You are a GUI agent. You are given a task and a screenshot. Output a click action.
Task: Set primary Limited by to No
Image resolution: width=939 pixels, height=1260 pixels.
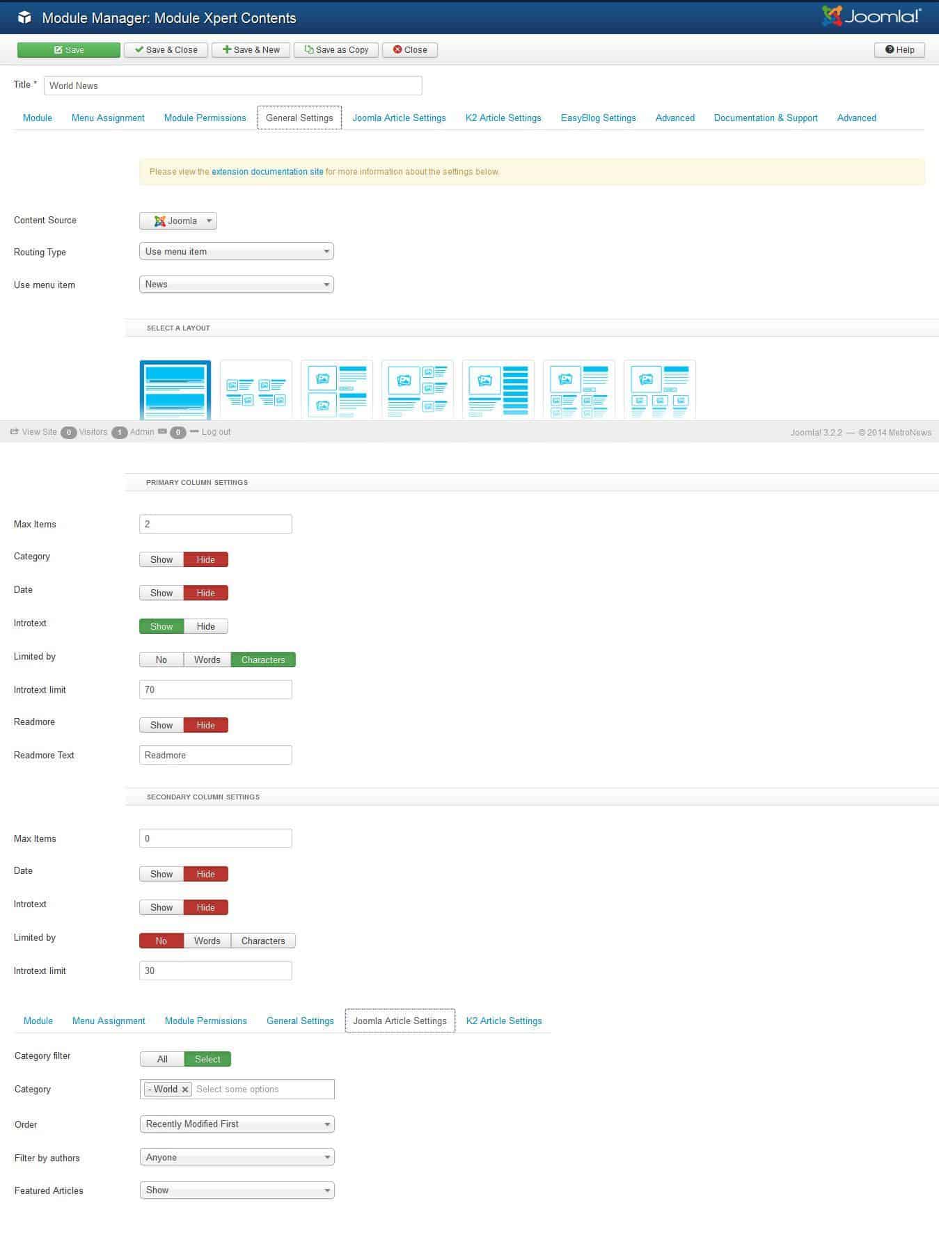(161, 660)
